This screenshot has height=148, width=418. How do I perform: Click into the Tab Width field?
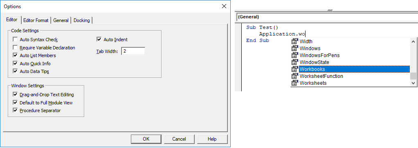coord(133,51)
